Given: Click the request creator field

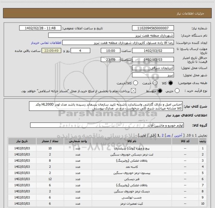Looking at the screenshot, I should point(118,43).
